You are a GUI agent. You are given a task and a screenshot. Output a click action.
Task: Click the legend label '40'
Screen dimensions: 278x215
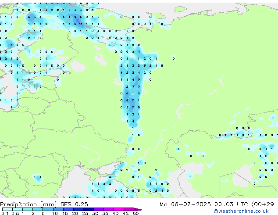pyautogui.click(x=115, y=213)
